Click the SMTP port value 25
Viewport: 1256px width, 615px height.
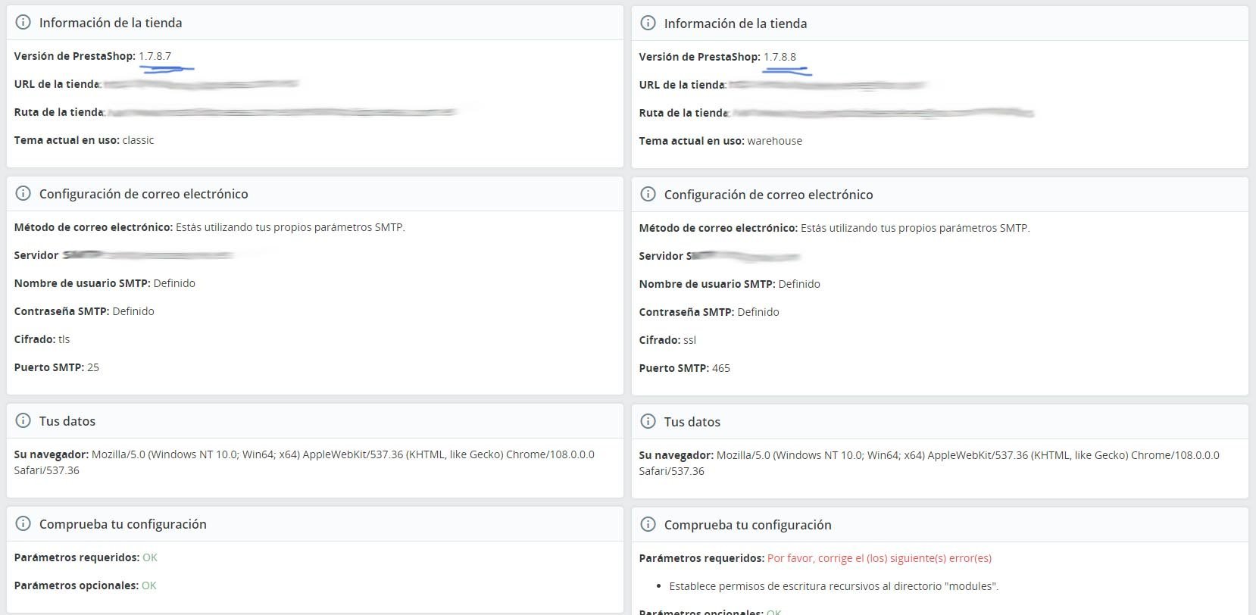point(93,367)
